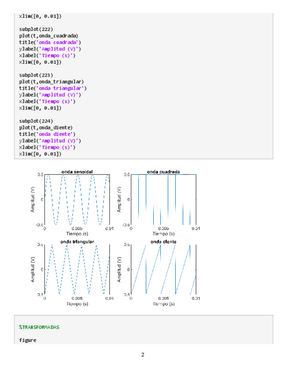This screenshot has height=371, width=286.
Task: Click the %TRANSFORMADAS comment line
Action: tap(39, 327)
